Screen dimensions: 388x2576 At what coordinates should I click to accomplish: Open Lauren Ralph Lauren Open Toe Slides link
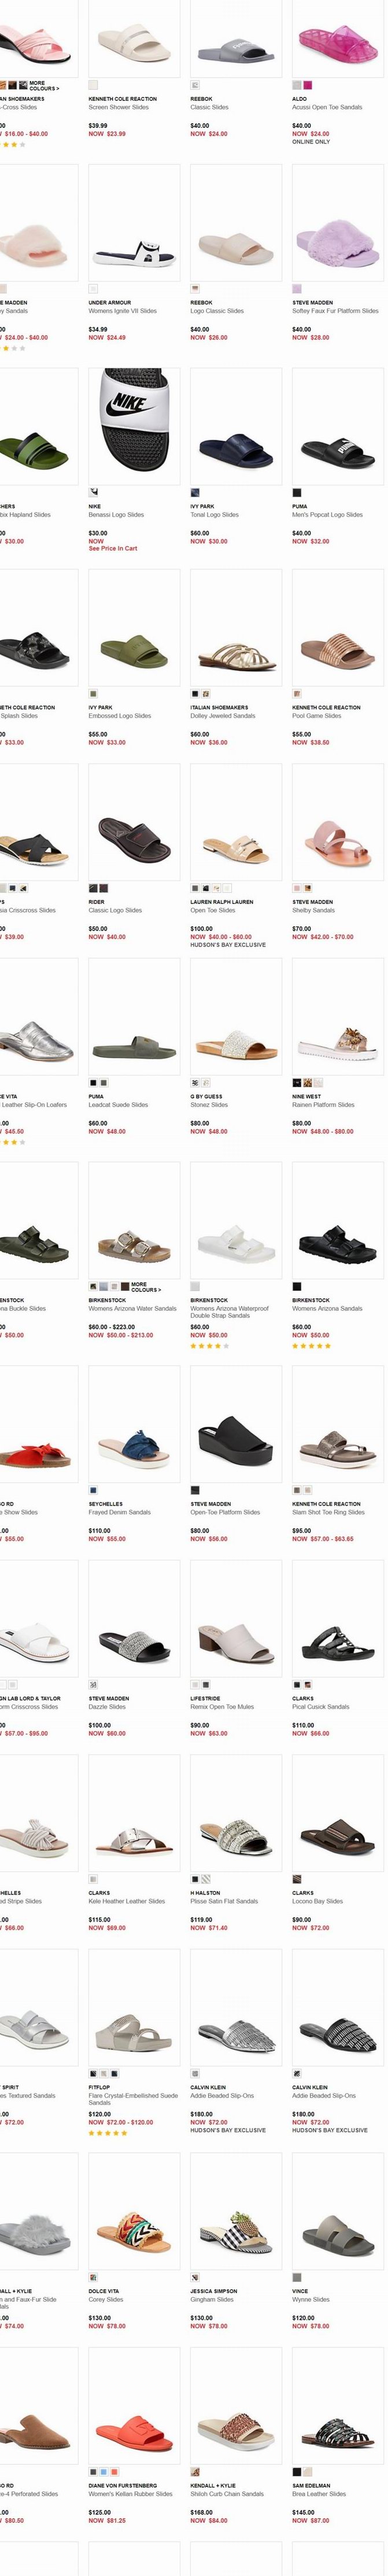click(213, 911)
